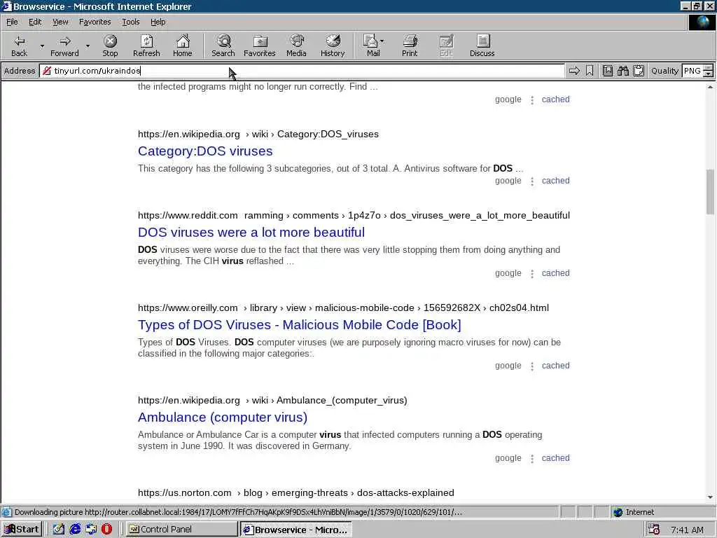
Task: Open the Search pane from the toolbar
Action: coord(223,46)
